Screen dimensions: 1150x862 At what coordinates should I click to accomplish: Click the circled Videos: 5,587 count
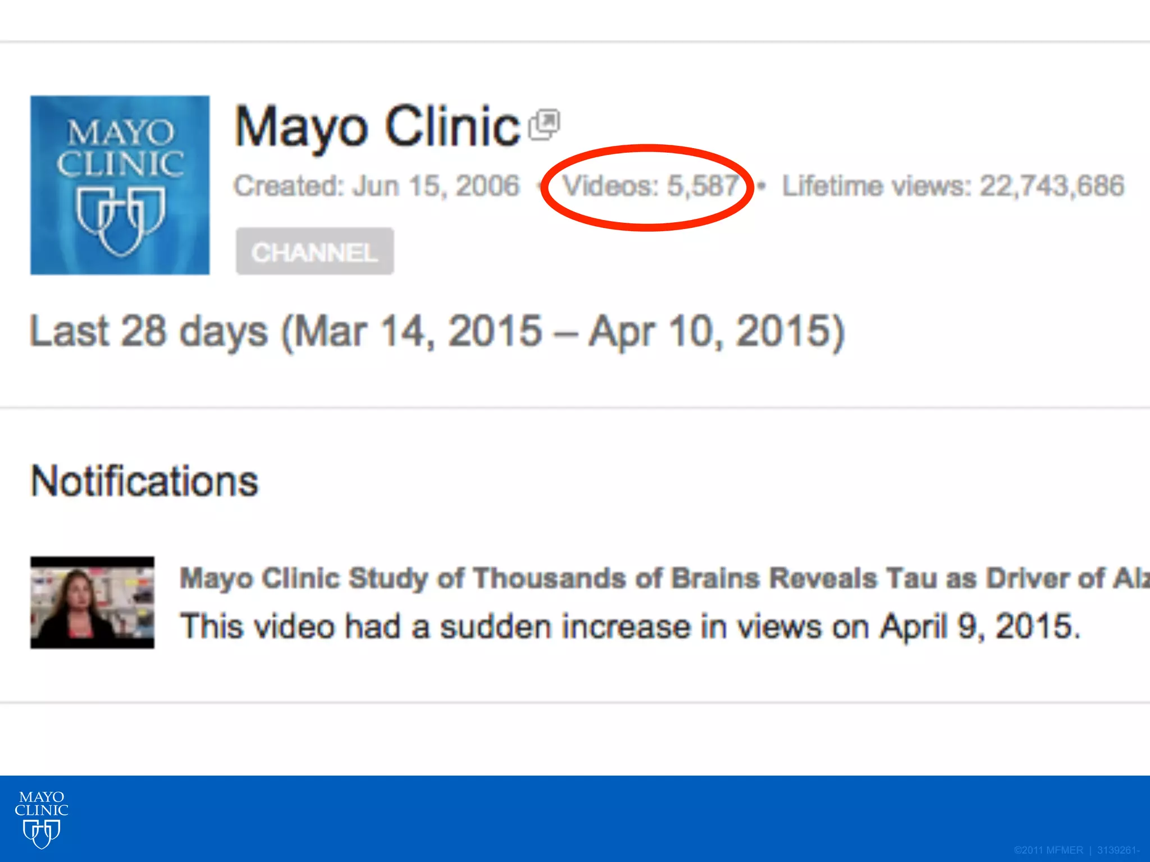click(650, 186)
